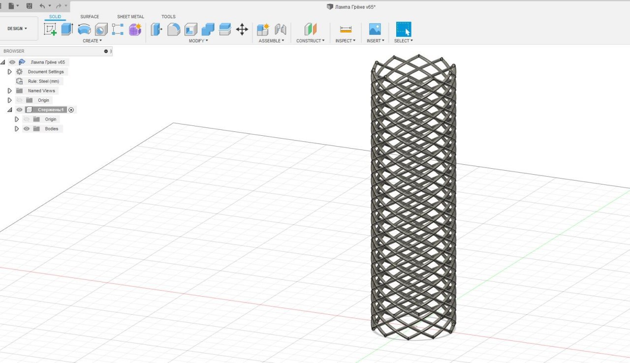Click the File menu icon
Image resolution: width=630 pixels, height=363 pixels.
pyautogui.click(x=11, y=6)
